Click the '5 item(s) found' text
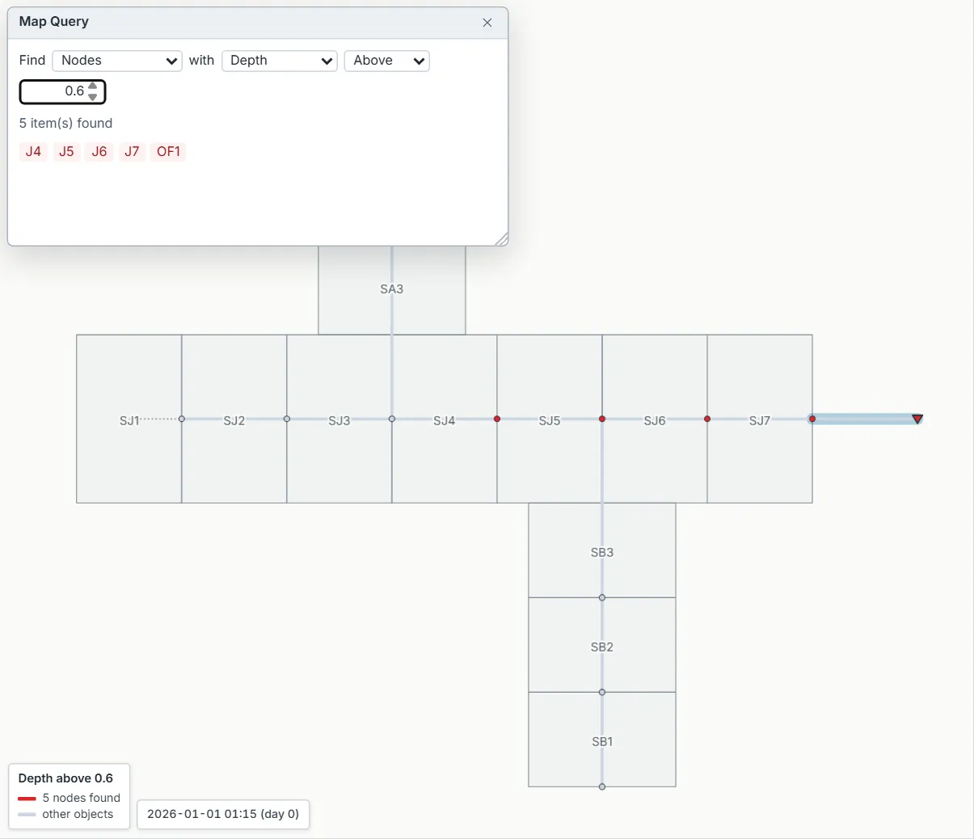This screenshot has height=839, width=974. (x=65, y=124)
